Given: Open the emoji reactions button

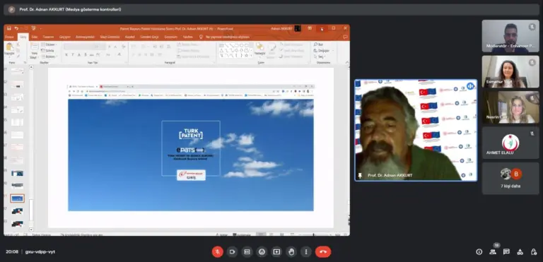Looking at the screenshot, I should [x=262, y=251].
